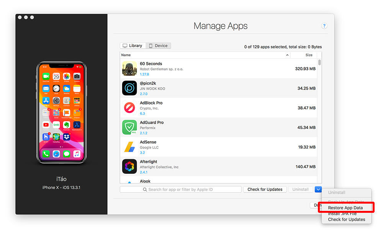Click AdSense version 3.2 link
The height and width of the screenshot is (235, 383).
click(142, 152)
